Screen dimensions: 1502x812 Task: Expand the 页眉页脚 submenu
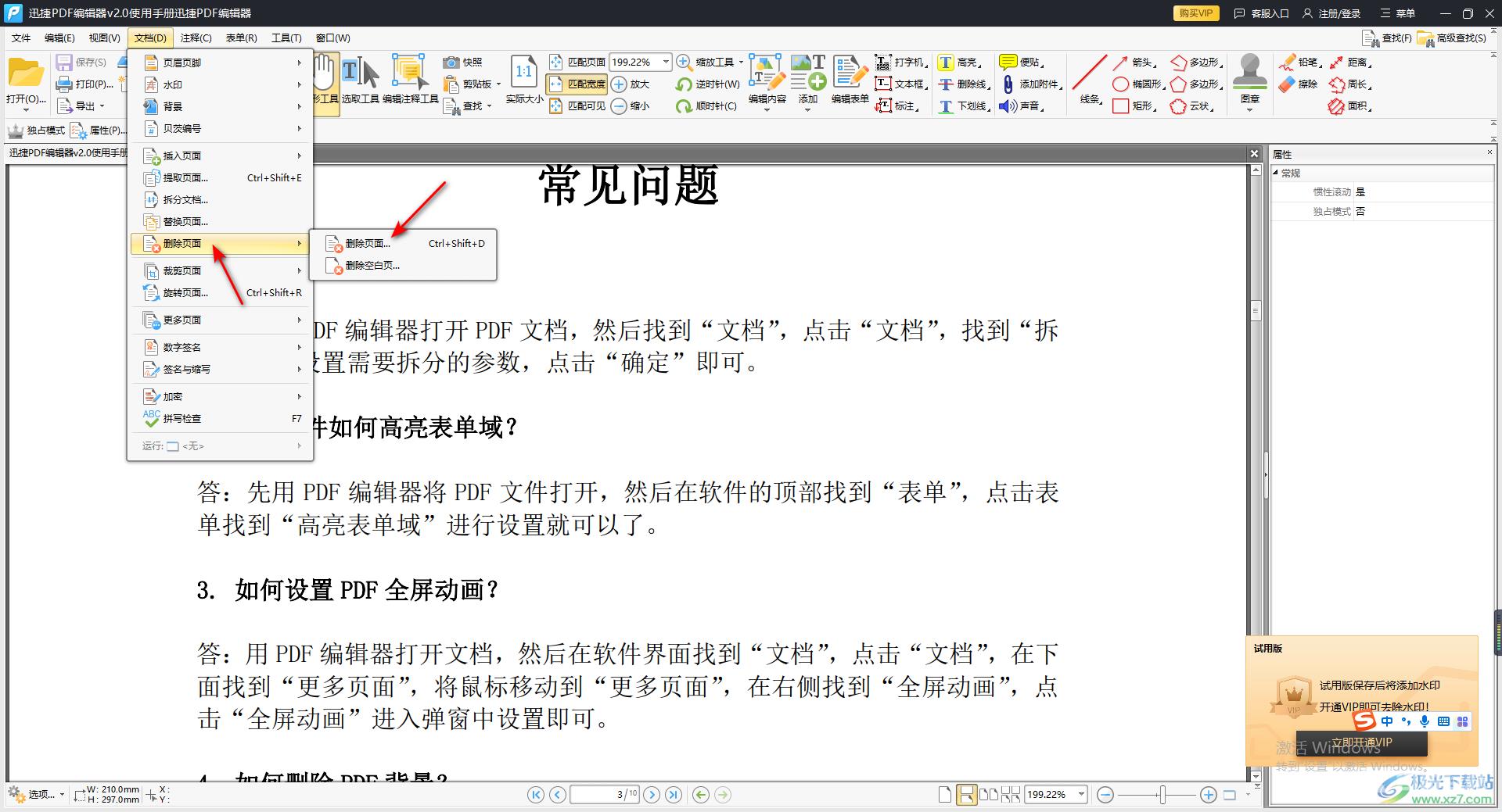coord(220,63)
